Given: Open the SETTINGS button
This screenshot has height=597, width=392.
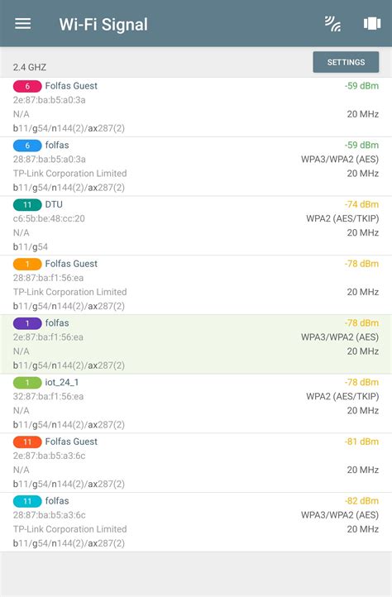Looking at the screenshot, I should point(346,62).
